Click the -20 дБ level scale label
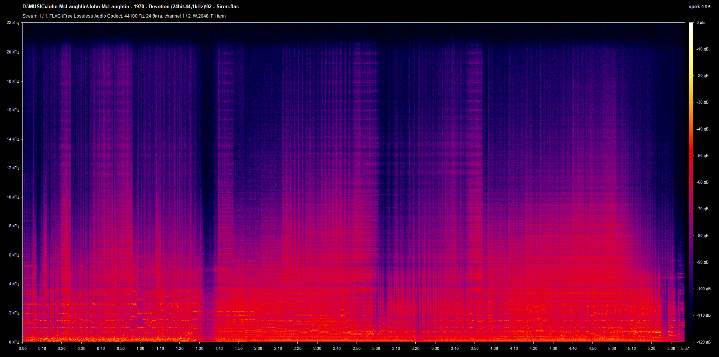Viewport: 719px width, 357px height. tap(703, 76)
